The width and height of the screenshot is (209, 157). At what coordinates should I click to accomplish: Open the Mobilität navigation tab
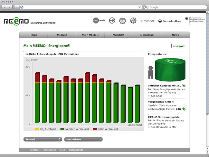click(x=119, y=35)
